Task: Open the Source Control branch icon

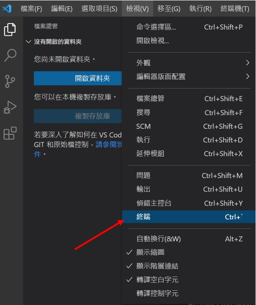Action: pos(10,81)
